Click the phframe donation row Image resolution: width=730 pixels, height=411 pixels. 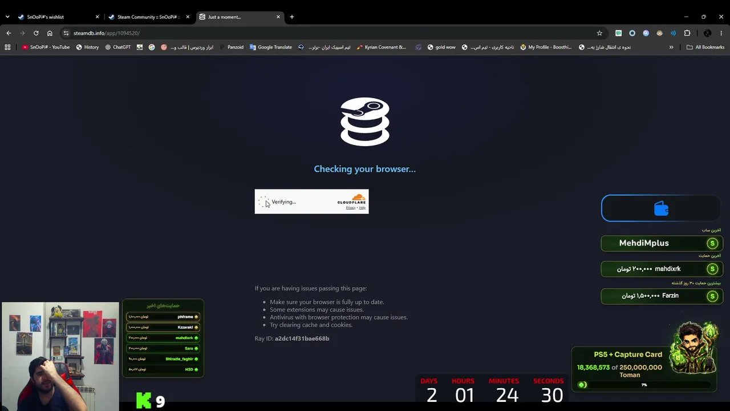click(x=163, y=317)
